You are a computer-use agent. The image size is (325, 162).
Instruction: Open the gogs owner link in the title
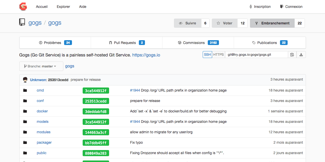(35, 23)
